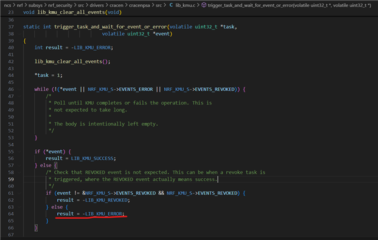Viewport: 378px width, 240px height.
Task: Click the lib_kmu_clear_all_events() call on line 42
Action: [x=71, y=62]
